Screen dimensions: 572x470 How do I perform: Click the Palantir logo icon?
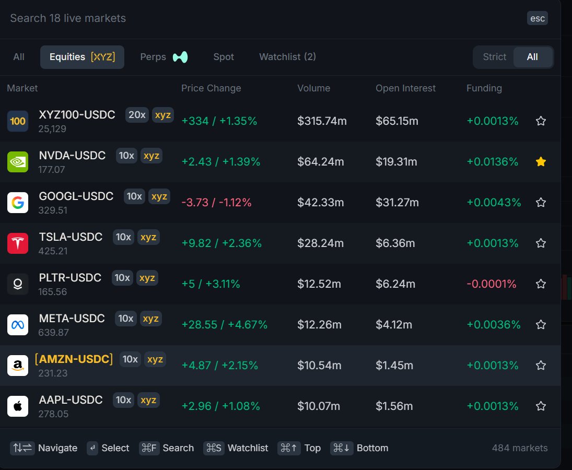point(18,284)
